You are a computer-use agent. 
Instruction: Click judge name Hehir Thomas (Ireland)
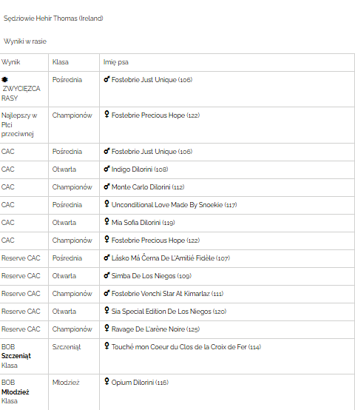tap(70, 19)
